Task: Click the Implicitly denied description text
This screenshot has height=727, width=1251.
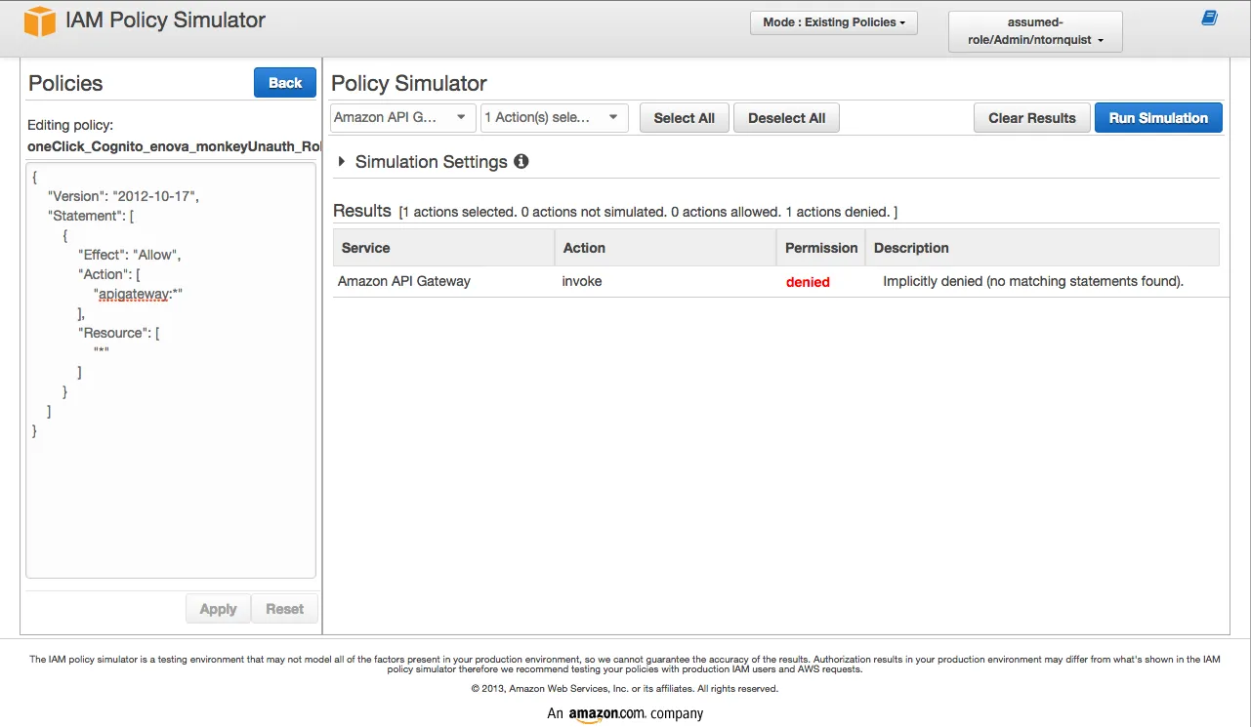Action: pyautogui.click(x=1033, y=281)
